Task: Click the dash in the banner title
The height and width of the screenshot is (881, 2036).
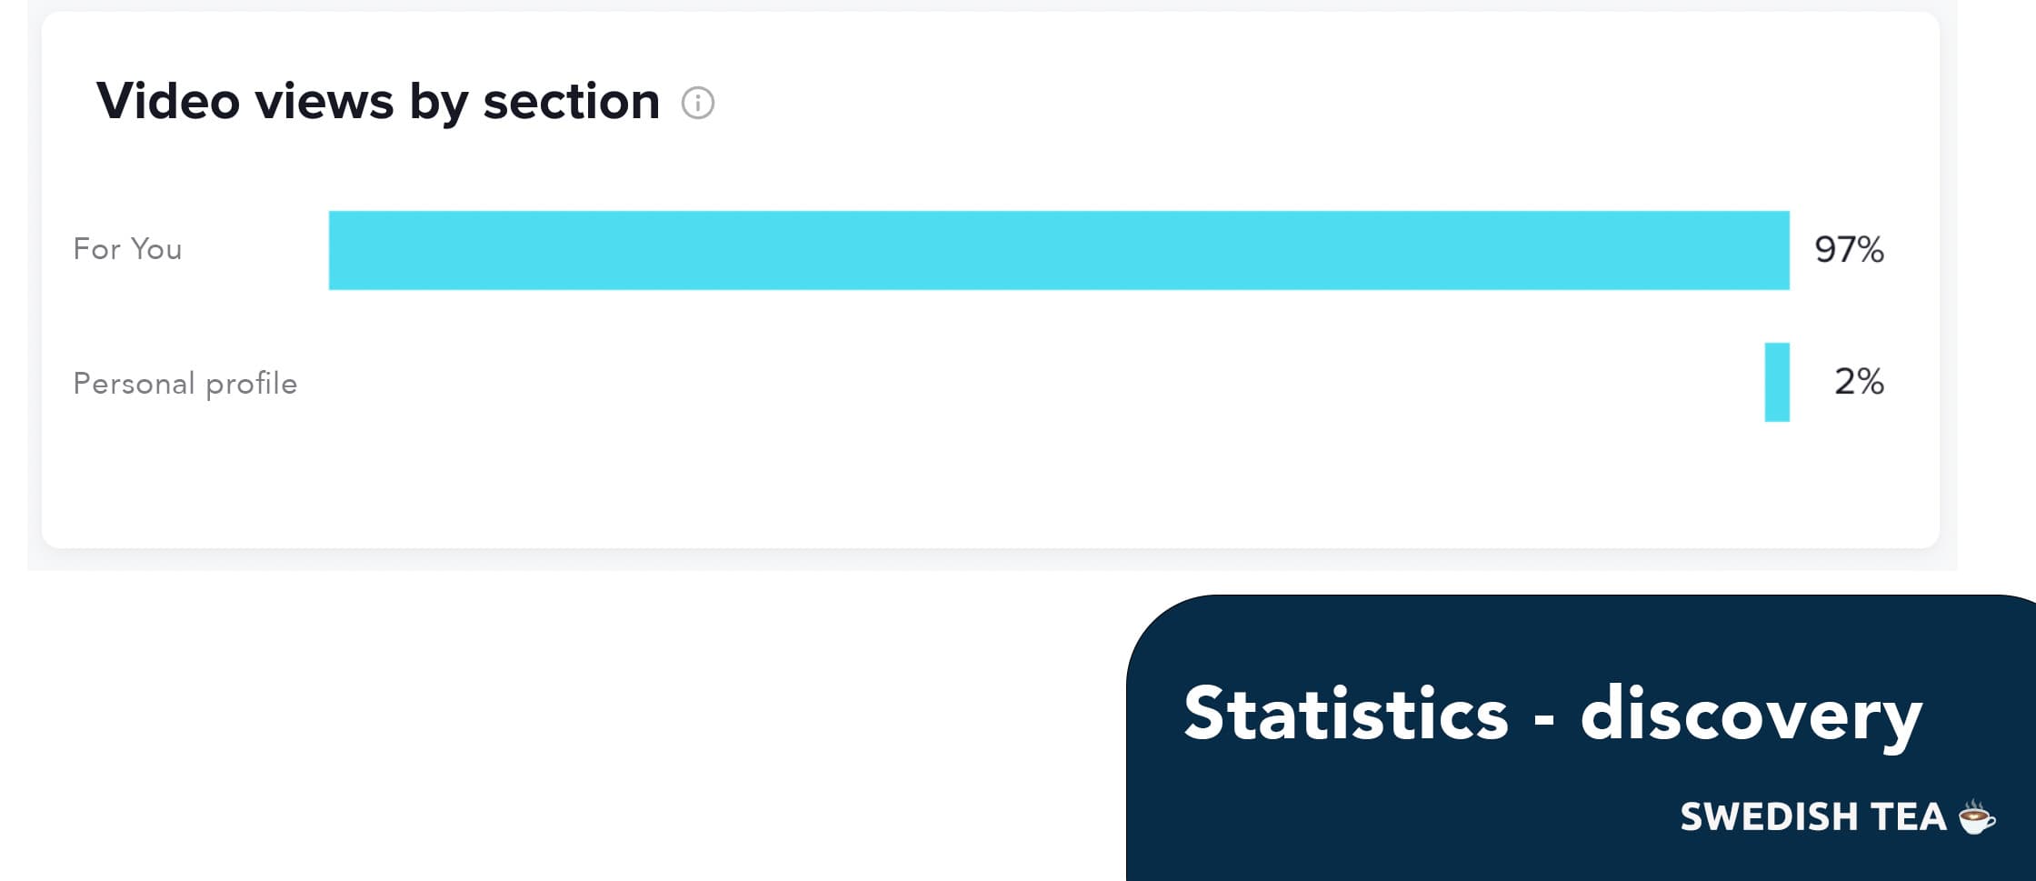Action: click(x=1543, y=720)
